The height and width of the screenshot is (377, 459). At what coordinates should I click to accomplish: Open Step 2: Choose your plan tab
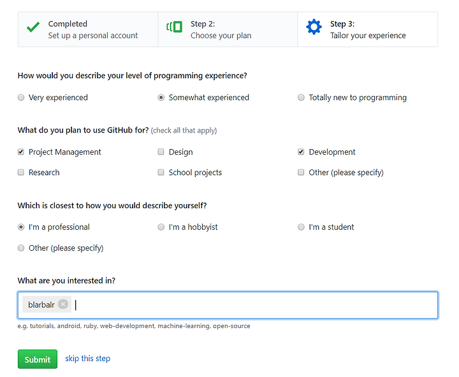click(228, 29)
